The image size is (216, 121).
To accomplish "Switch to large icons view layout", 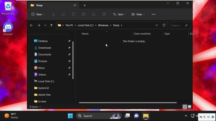I will pyautogui.click(x=190, y=107).
